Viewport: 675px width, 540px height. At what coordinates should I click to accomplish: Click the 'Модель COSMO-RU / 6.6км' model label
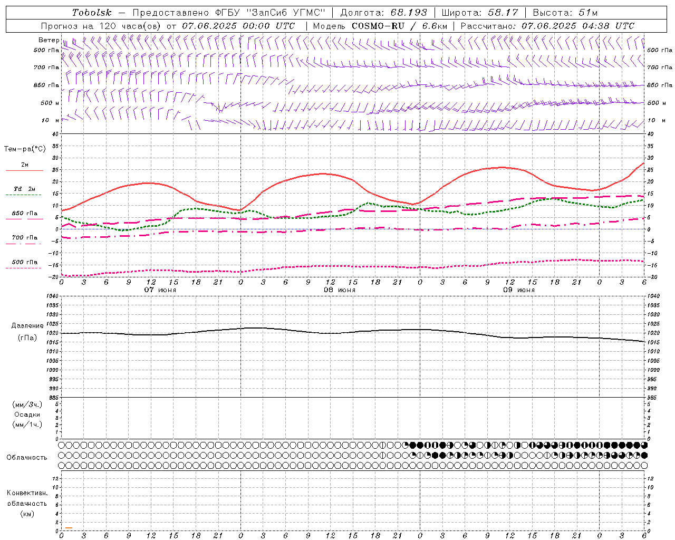pos(380,26)
